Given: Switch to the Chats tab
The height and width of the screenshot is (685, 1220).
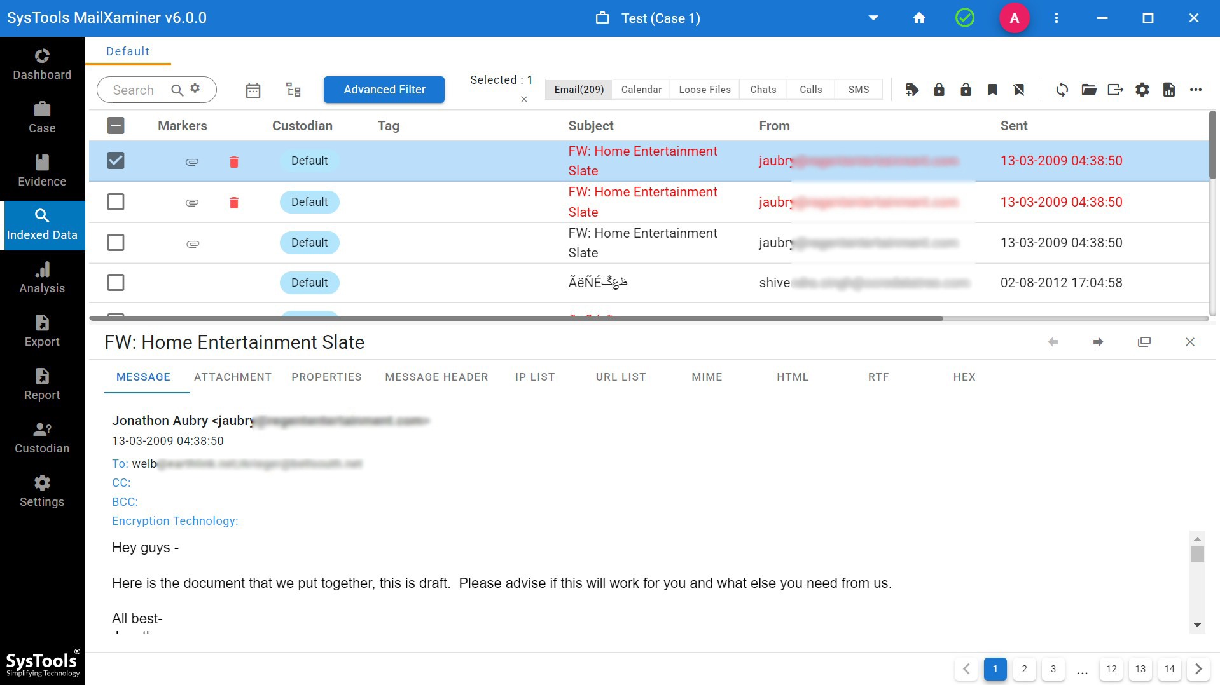Looking at the screenshot, I should tap(763, 90).
